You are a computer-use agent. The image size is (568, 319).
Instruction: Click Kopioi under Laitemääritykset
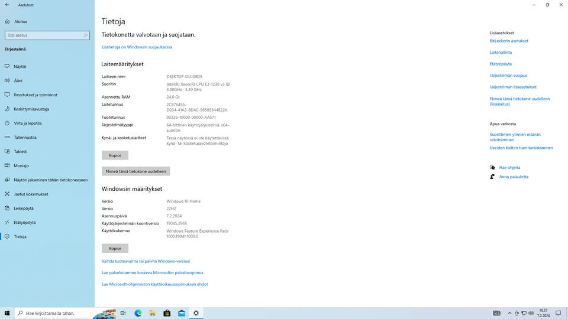tap(115, 155)
